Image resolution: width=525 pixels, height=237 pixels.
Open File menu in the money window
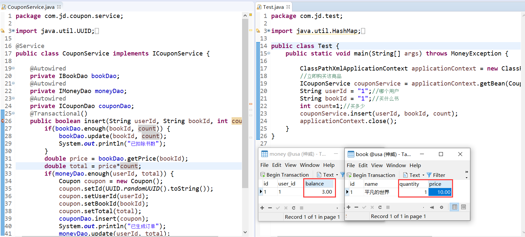(x=264, y=165)
